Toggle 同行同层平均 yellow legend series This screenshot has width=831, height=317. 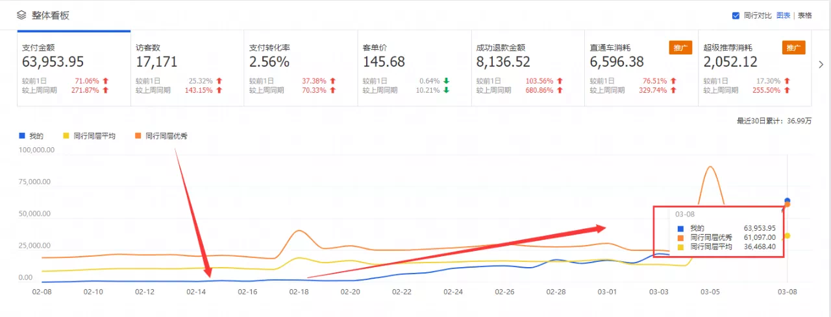pyautogui.click(x=89, y=136)
